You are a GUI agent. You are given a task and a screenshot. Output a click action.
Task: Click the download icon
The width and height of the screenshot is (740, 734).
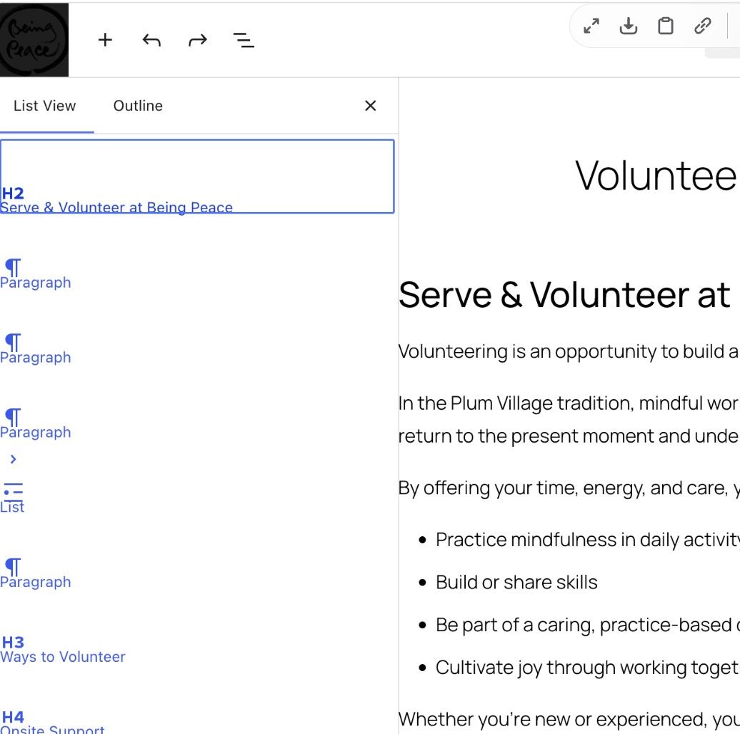click(628, 26)
